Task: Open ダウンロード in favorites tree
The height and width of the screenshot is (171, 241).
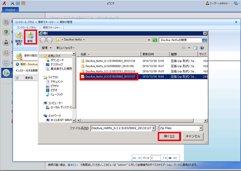Action: (x=57, y=60)
